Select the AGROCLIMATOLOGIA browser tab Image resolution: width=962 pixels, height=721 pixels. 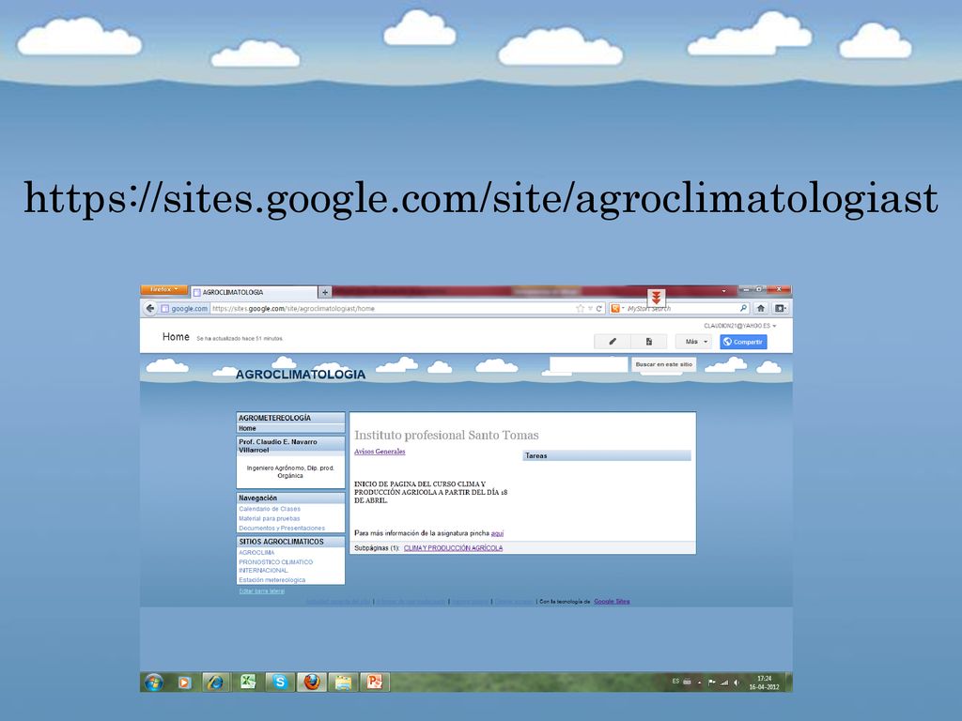tap(254, 293)
